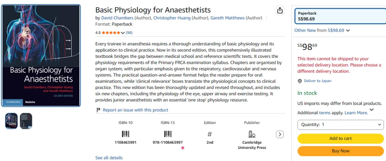Viewport: 386px width, 161px height.
Task: Click the Publisher building icon
Action: 252,134
